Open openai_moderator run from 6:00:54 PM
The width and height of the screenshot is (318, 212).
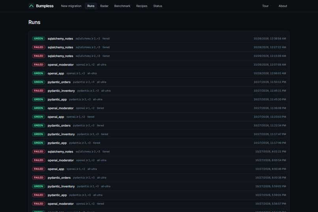pyautogui.click(x=159, y=160)
